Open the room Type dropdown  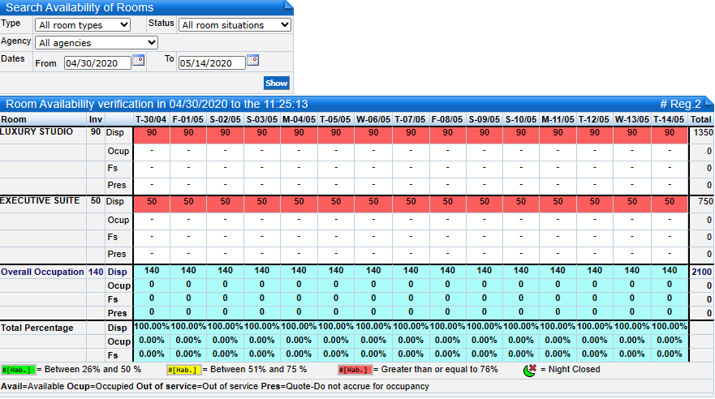83,25
